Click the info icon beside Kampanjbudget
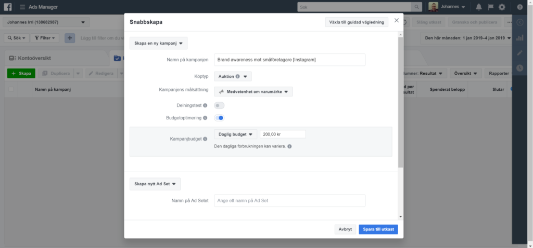533x248 pixels. click(205, 139)
